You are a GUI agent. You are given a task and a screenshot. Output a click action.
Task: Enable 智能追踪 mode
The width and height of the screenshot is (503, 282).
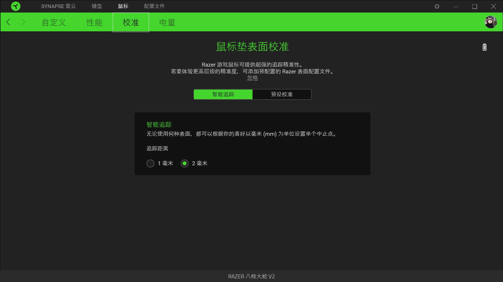click(x=223, y=94)
